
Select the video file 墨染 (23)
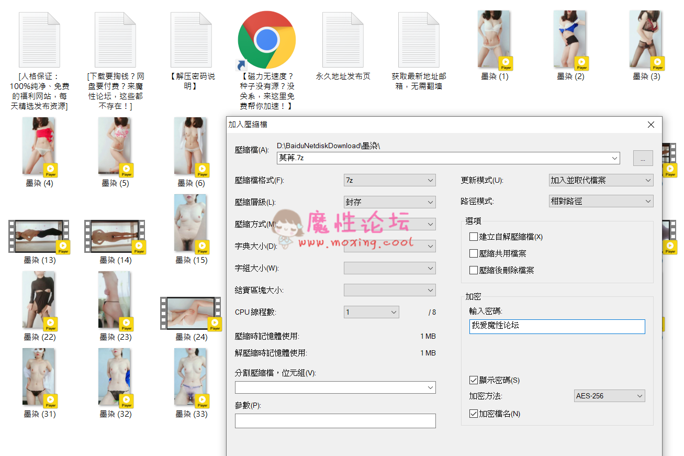tap(116, 301)
